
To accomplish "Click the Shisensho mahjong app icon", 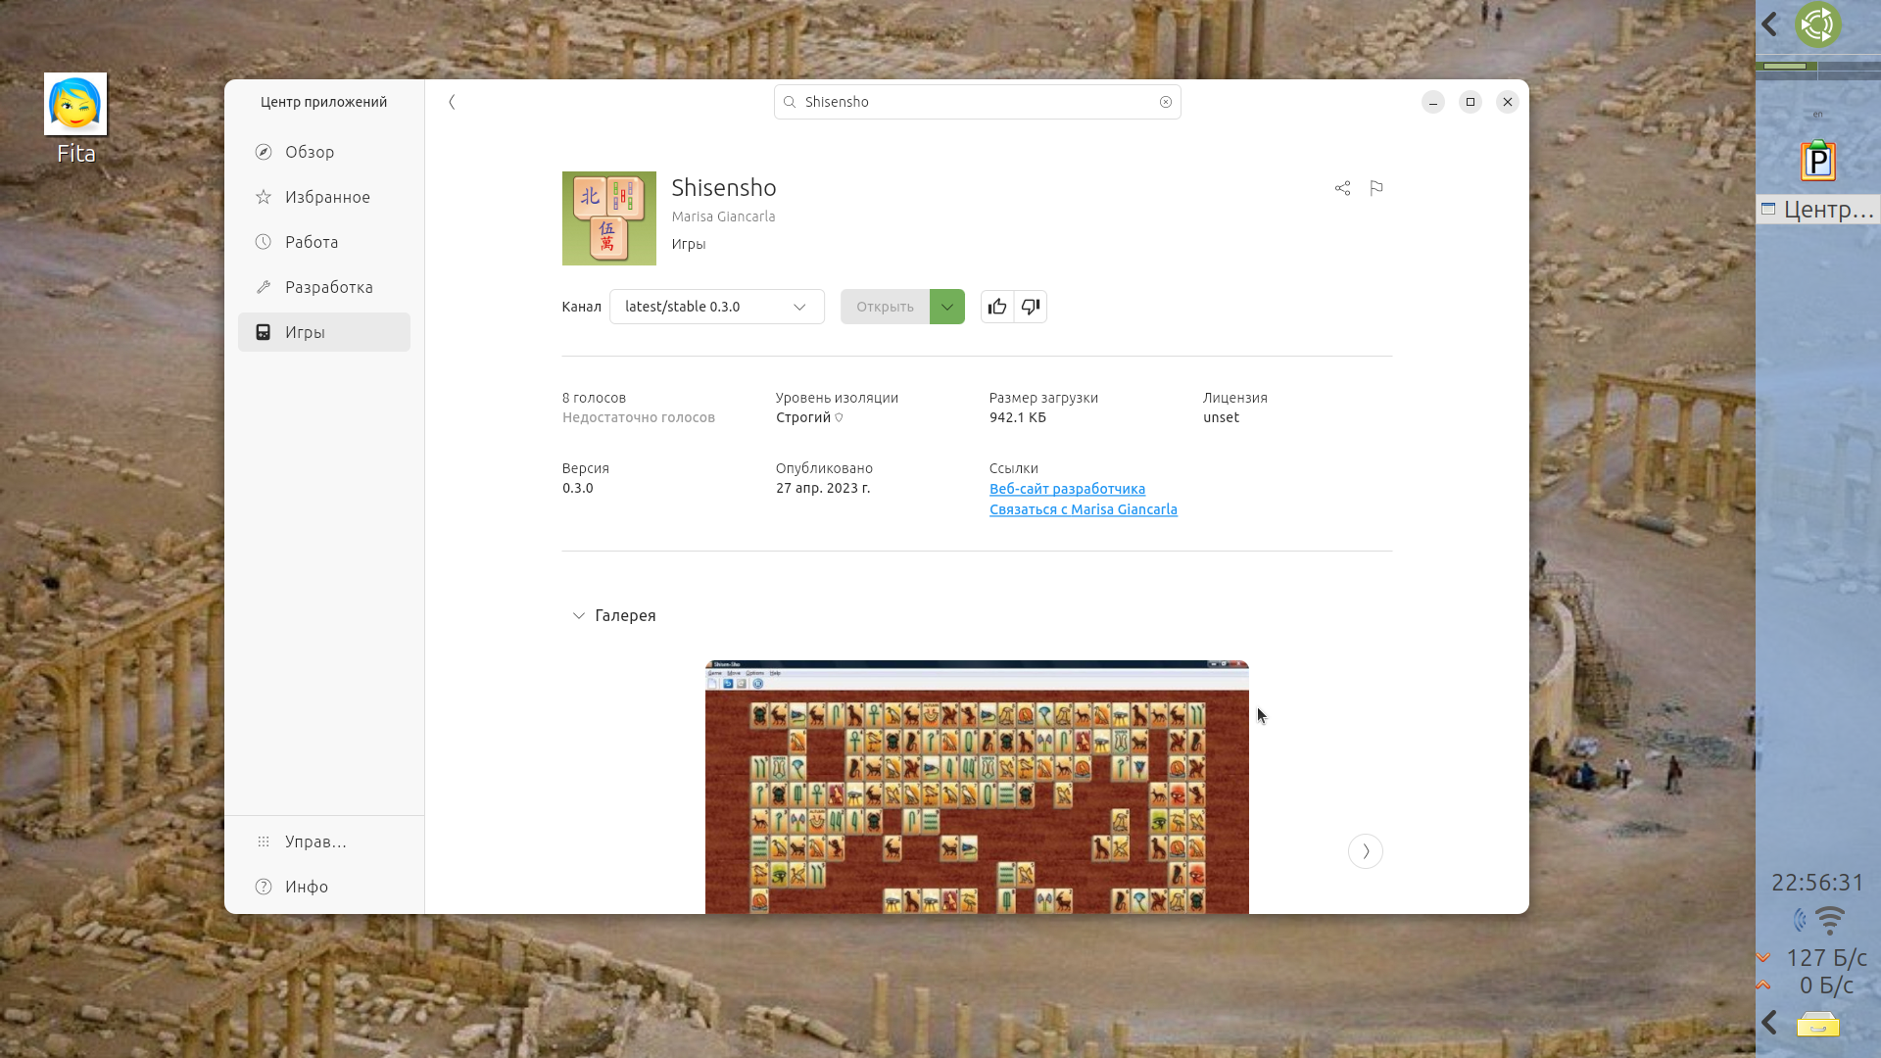I will tap(609, 218).
